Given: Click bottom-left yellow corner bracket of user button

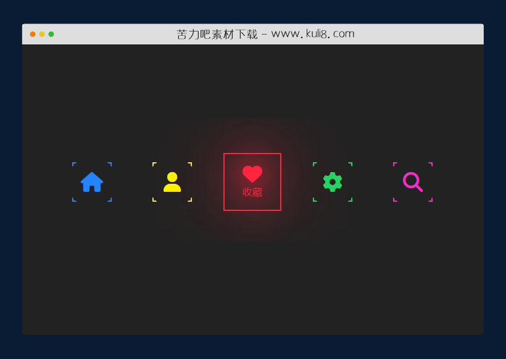Looking at the screenshot, I should tap(154, 200).
